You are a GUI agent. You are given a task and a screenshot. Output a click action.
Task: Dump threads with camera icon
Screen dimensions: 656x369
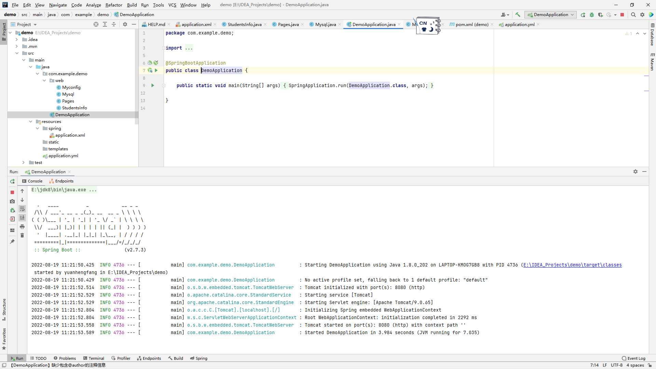pos(12,201)
